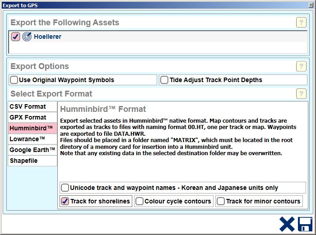The height and width of the screenshot is (235, 316).
Task: Click the blue X cancel icon
Action: (x=286, y=224)
